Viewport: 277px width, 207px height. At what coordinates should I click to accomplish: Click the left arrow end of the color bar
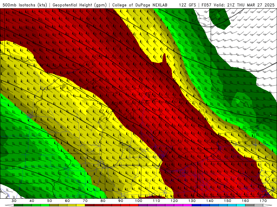pos(9,205)
